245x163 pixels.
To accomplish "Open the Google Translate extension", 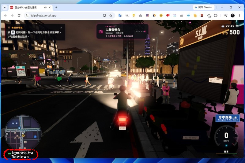I will tap(120, 15).
